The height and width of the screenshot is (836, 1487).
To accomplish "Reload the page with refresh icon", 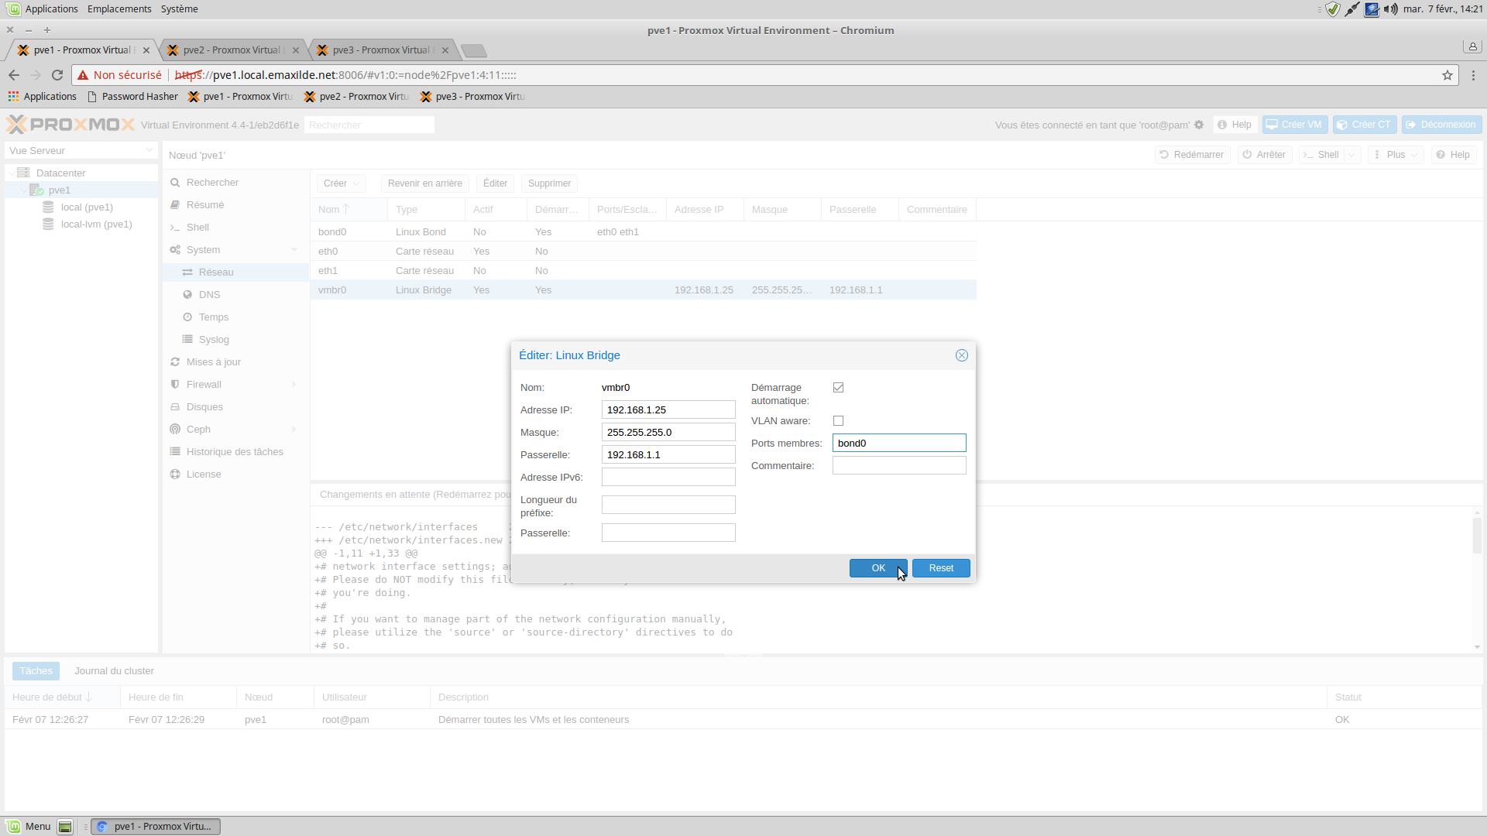I will coord(57,75).
